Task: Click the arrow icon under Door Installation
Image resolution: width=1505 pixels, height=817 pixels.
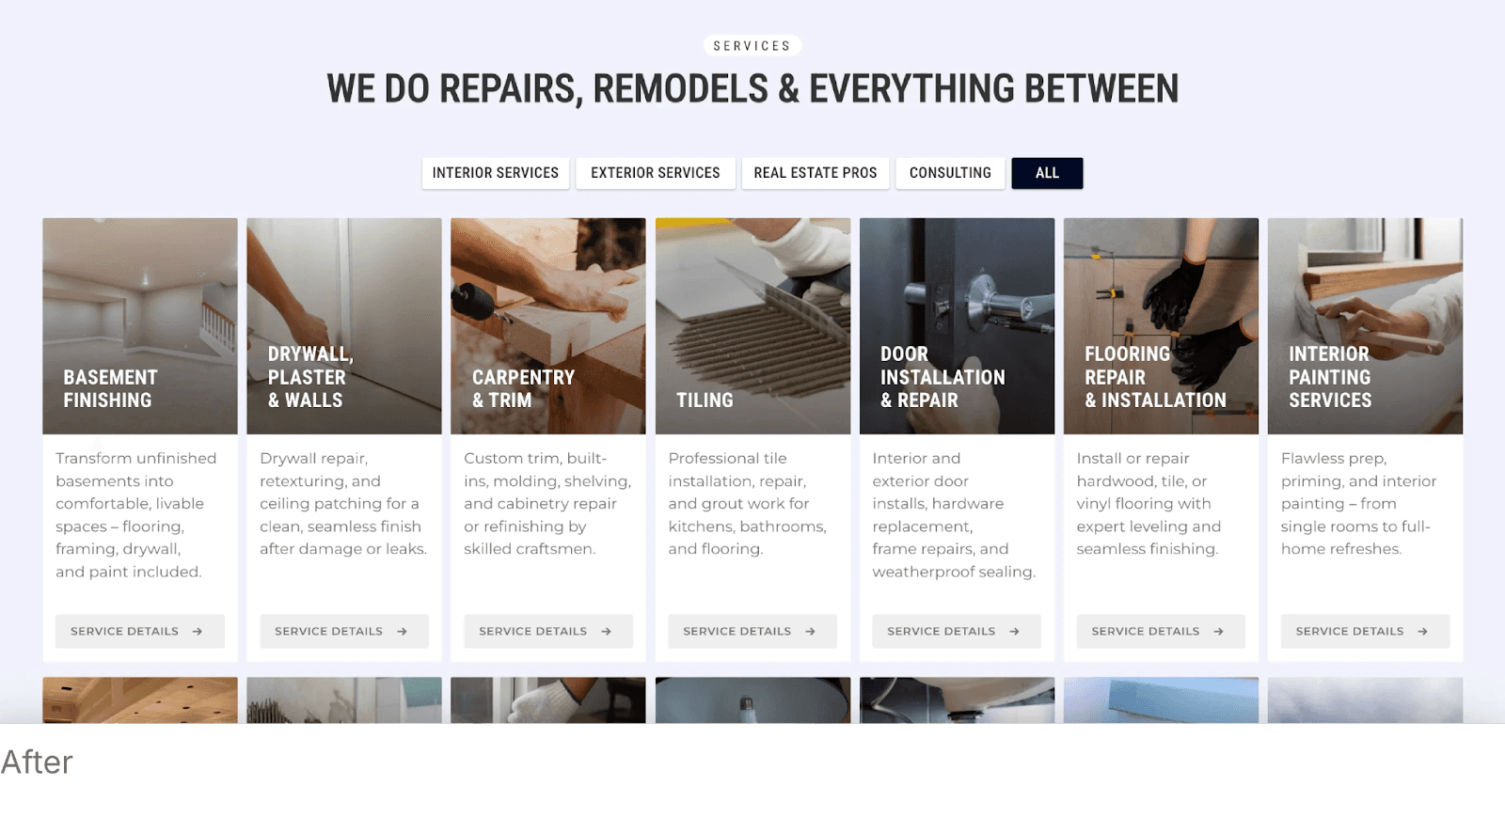Action: [x=1014, y=632]
